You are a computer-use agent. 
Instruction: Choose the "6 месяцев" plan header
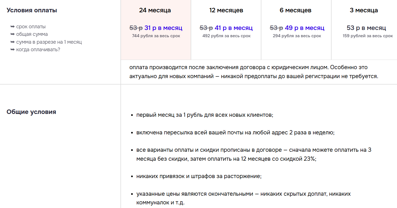tap(295, 10)
